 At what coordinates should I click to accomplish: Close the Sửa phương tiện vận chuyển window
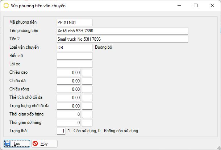click(212, 6)
